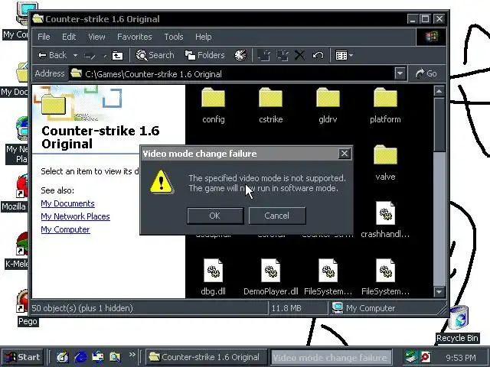
Task: Click the Undo toolbar icon
Action: pos(318,56)
